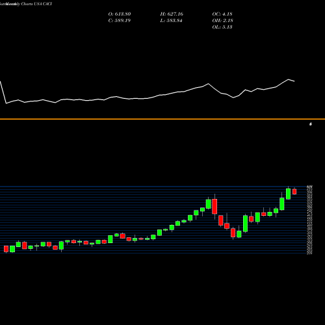
Task: Click the small '6' label below the orange line
Action: (x=311, y=124)
